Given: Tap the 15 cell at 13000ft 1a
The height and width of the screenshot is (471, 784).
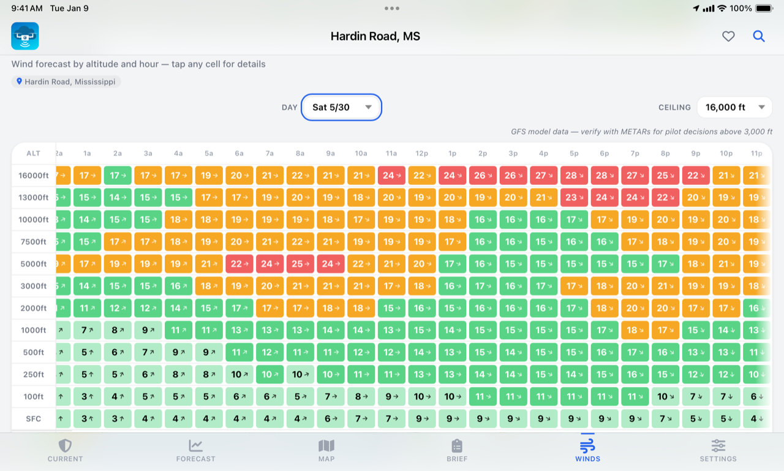Looking at the screenshot, I should click(88, 198).
